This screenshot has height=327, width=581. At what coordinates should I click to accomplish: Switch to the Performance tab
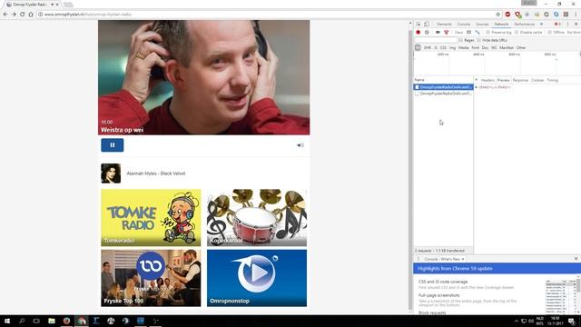(x=524, y=25)
